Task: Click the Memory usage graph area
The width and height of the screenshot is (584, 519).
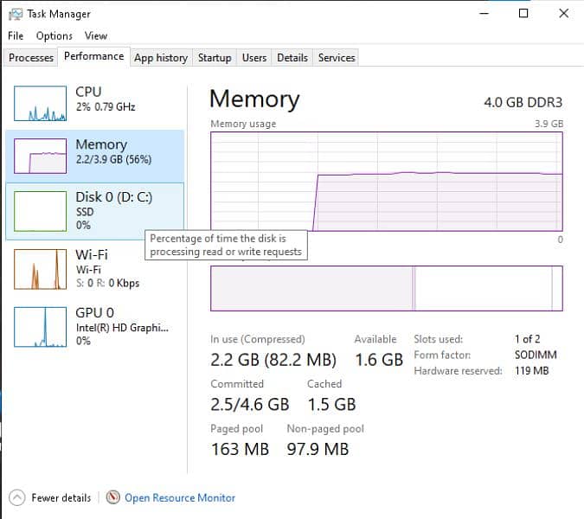Action: (386, 182)
